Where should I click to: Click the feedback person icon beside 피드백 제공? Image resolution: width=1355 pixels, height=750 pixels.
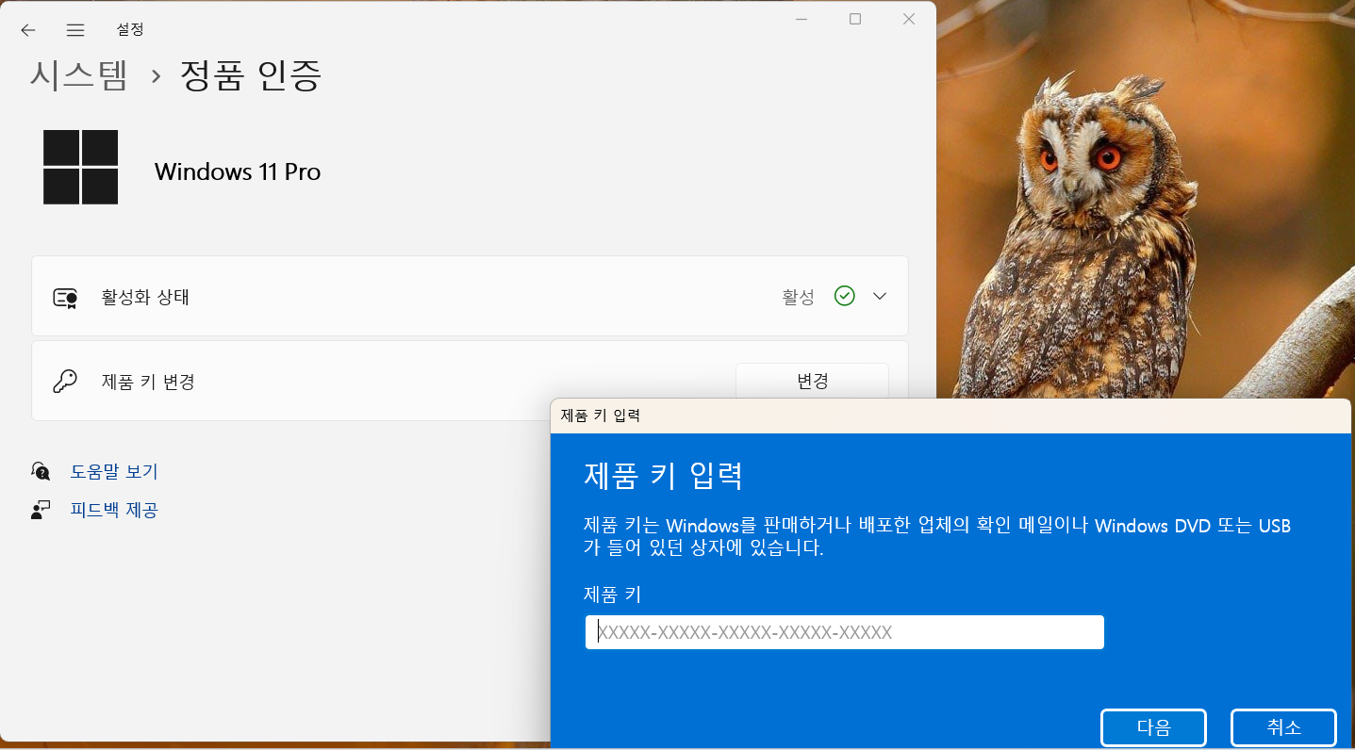[41, 511]
